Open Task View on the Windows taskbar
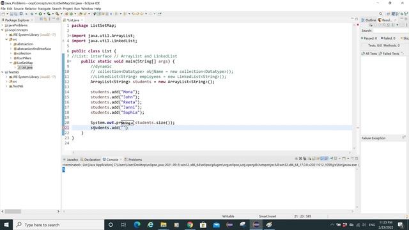 123,224
